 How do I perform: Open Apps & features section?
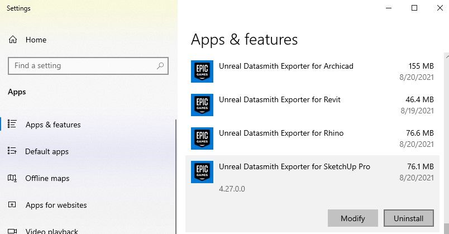(x=53, y=125)
